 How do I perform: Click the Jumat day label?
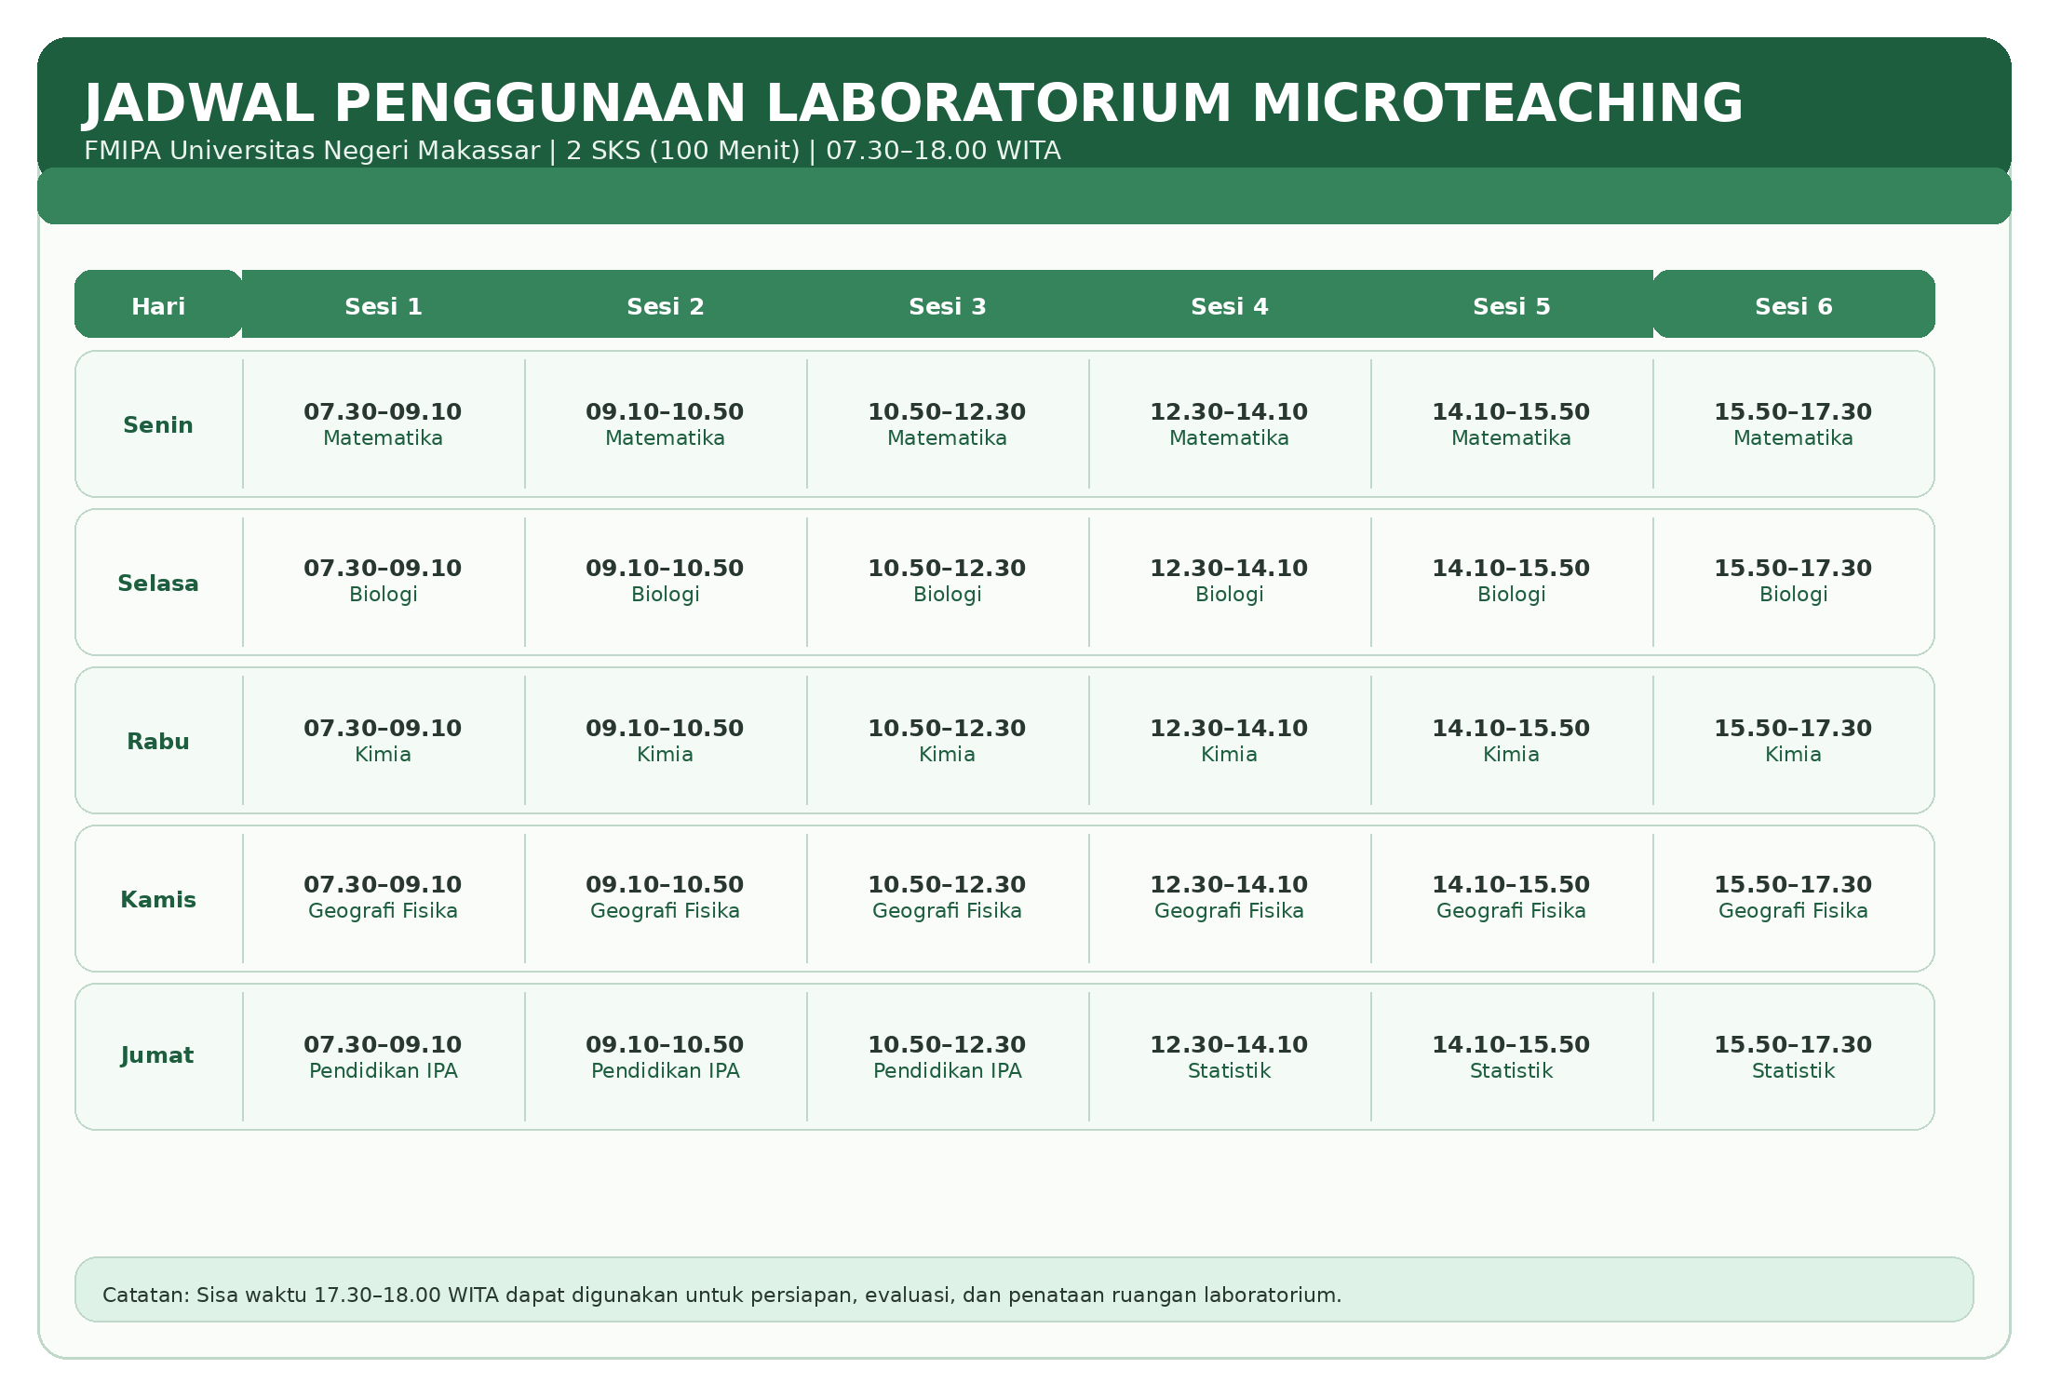tap(158, 1055)
